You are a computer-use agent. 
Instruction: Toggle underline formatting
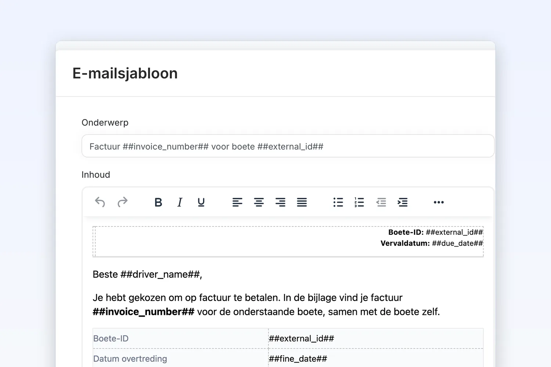pyautogui.click(x=201, y=202)
